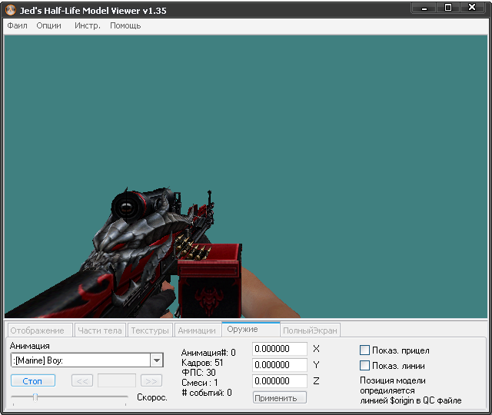Screen dimensions: 492x415
Task: Click the 'Кадров: 51' text
Action: 202,363
